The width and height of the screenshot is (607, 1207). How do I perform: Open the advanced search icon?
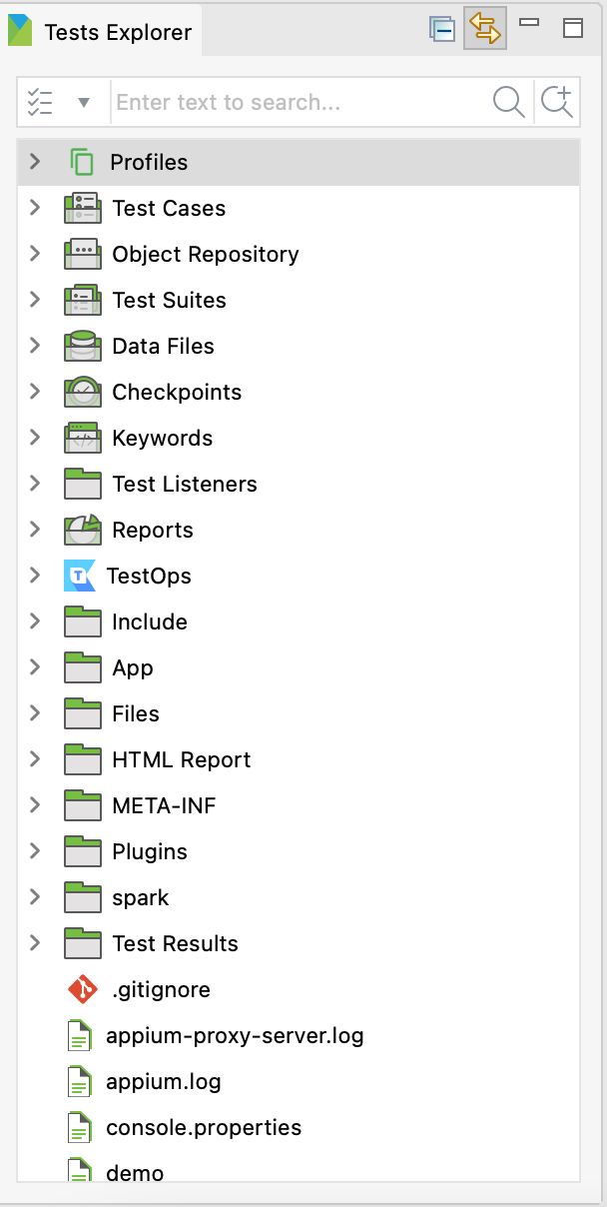[x=557, y=102]
